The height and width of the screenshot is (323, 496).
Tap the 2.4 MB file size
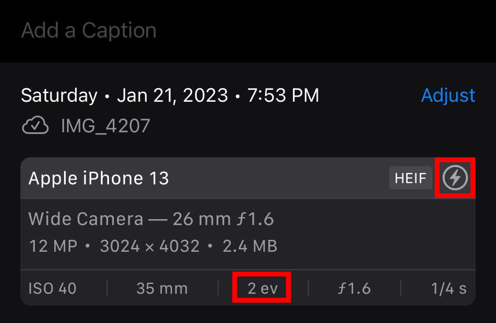[250, 246]
